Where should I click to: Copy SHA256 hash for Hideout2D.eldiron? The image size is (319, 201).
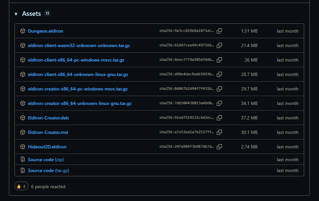point(219,147)
